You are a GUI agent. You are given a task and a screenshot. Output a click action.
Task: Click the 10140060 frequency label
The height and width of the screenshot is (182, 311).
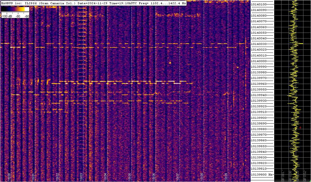(259, 27)
